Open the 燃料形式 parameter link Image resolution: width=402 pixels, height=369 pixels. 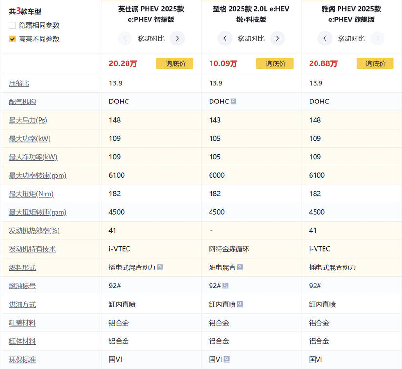(22, 268)
